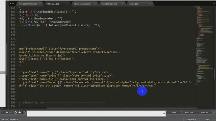Viewport: 216px width, 121px height.
Task: Close the include.blade.php tab
Action: click(122, 4)
